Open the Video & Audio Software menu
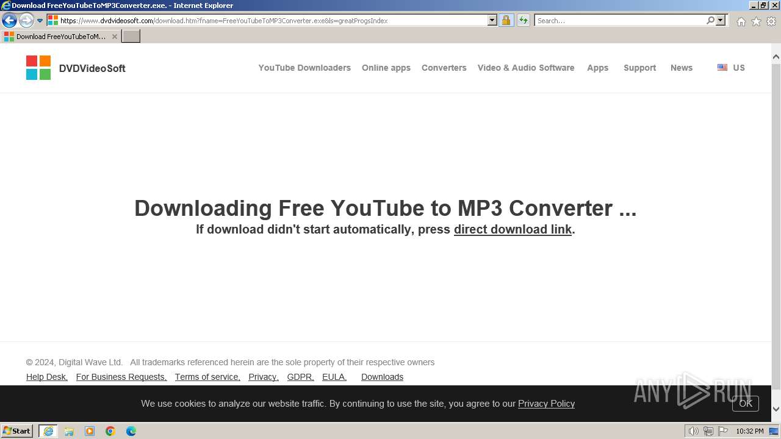 [526, 68]
